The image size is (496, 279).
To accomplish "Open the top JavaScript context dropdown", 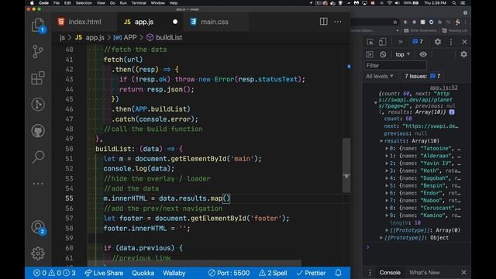I will click(403, 54).
